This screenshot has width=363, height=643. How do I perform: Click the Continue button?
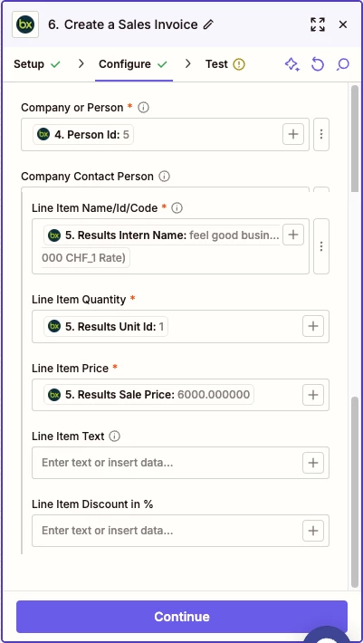[182, 617]
